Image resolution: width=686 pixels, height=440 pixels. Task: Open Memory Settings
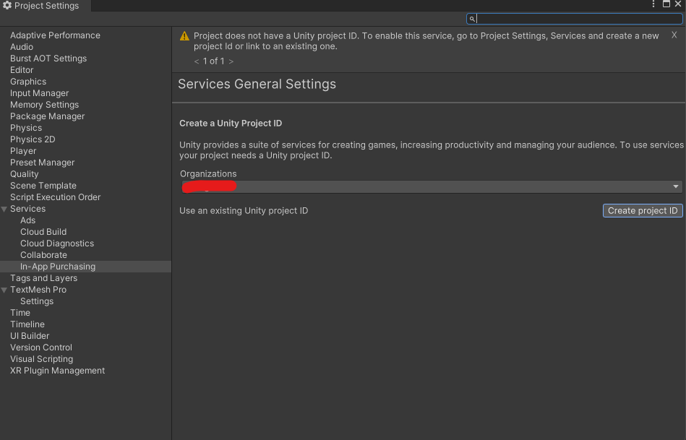[44, 105]
